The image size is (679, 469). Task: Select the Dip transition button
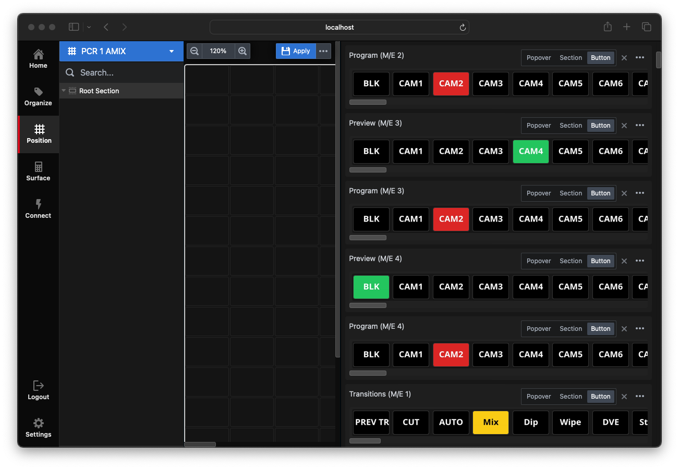click(531, 422)
